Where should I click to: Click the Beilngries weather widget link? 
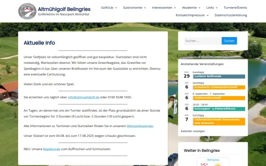coord(213,160)
